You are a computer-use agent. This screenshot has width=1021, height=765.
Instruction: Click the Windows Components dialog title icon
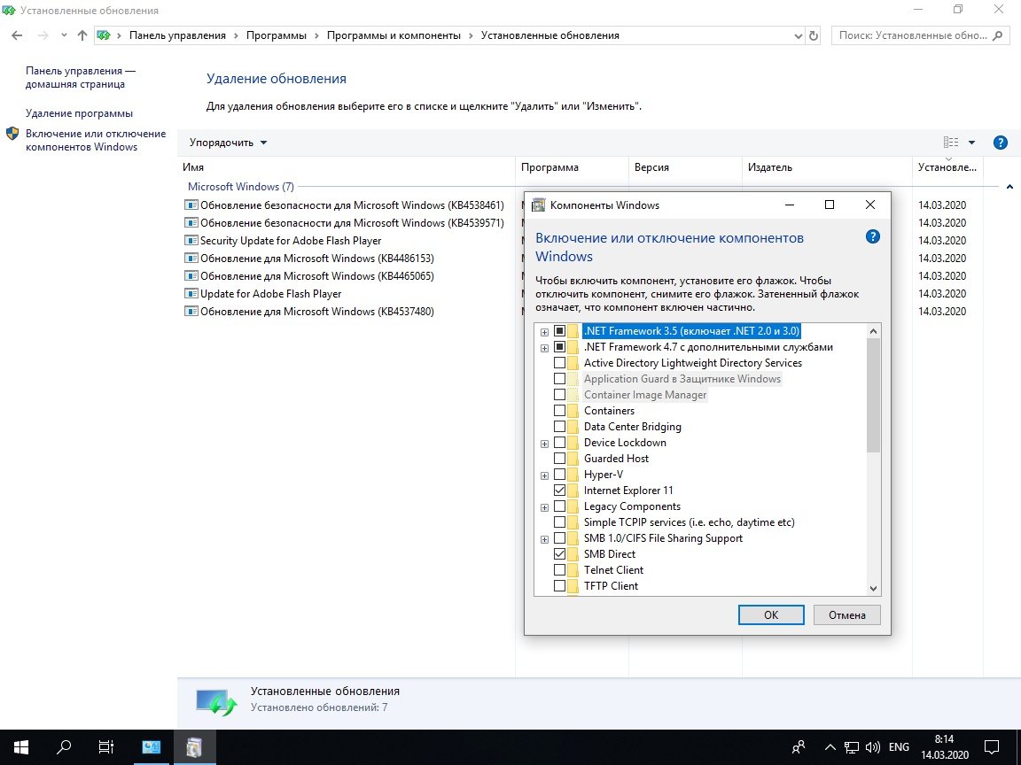539,205
